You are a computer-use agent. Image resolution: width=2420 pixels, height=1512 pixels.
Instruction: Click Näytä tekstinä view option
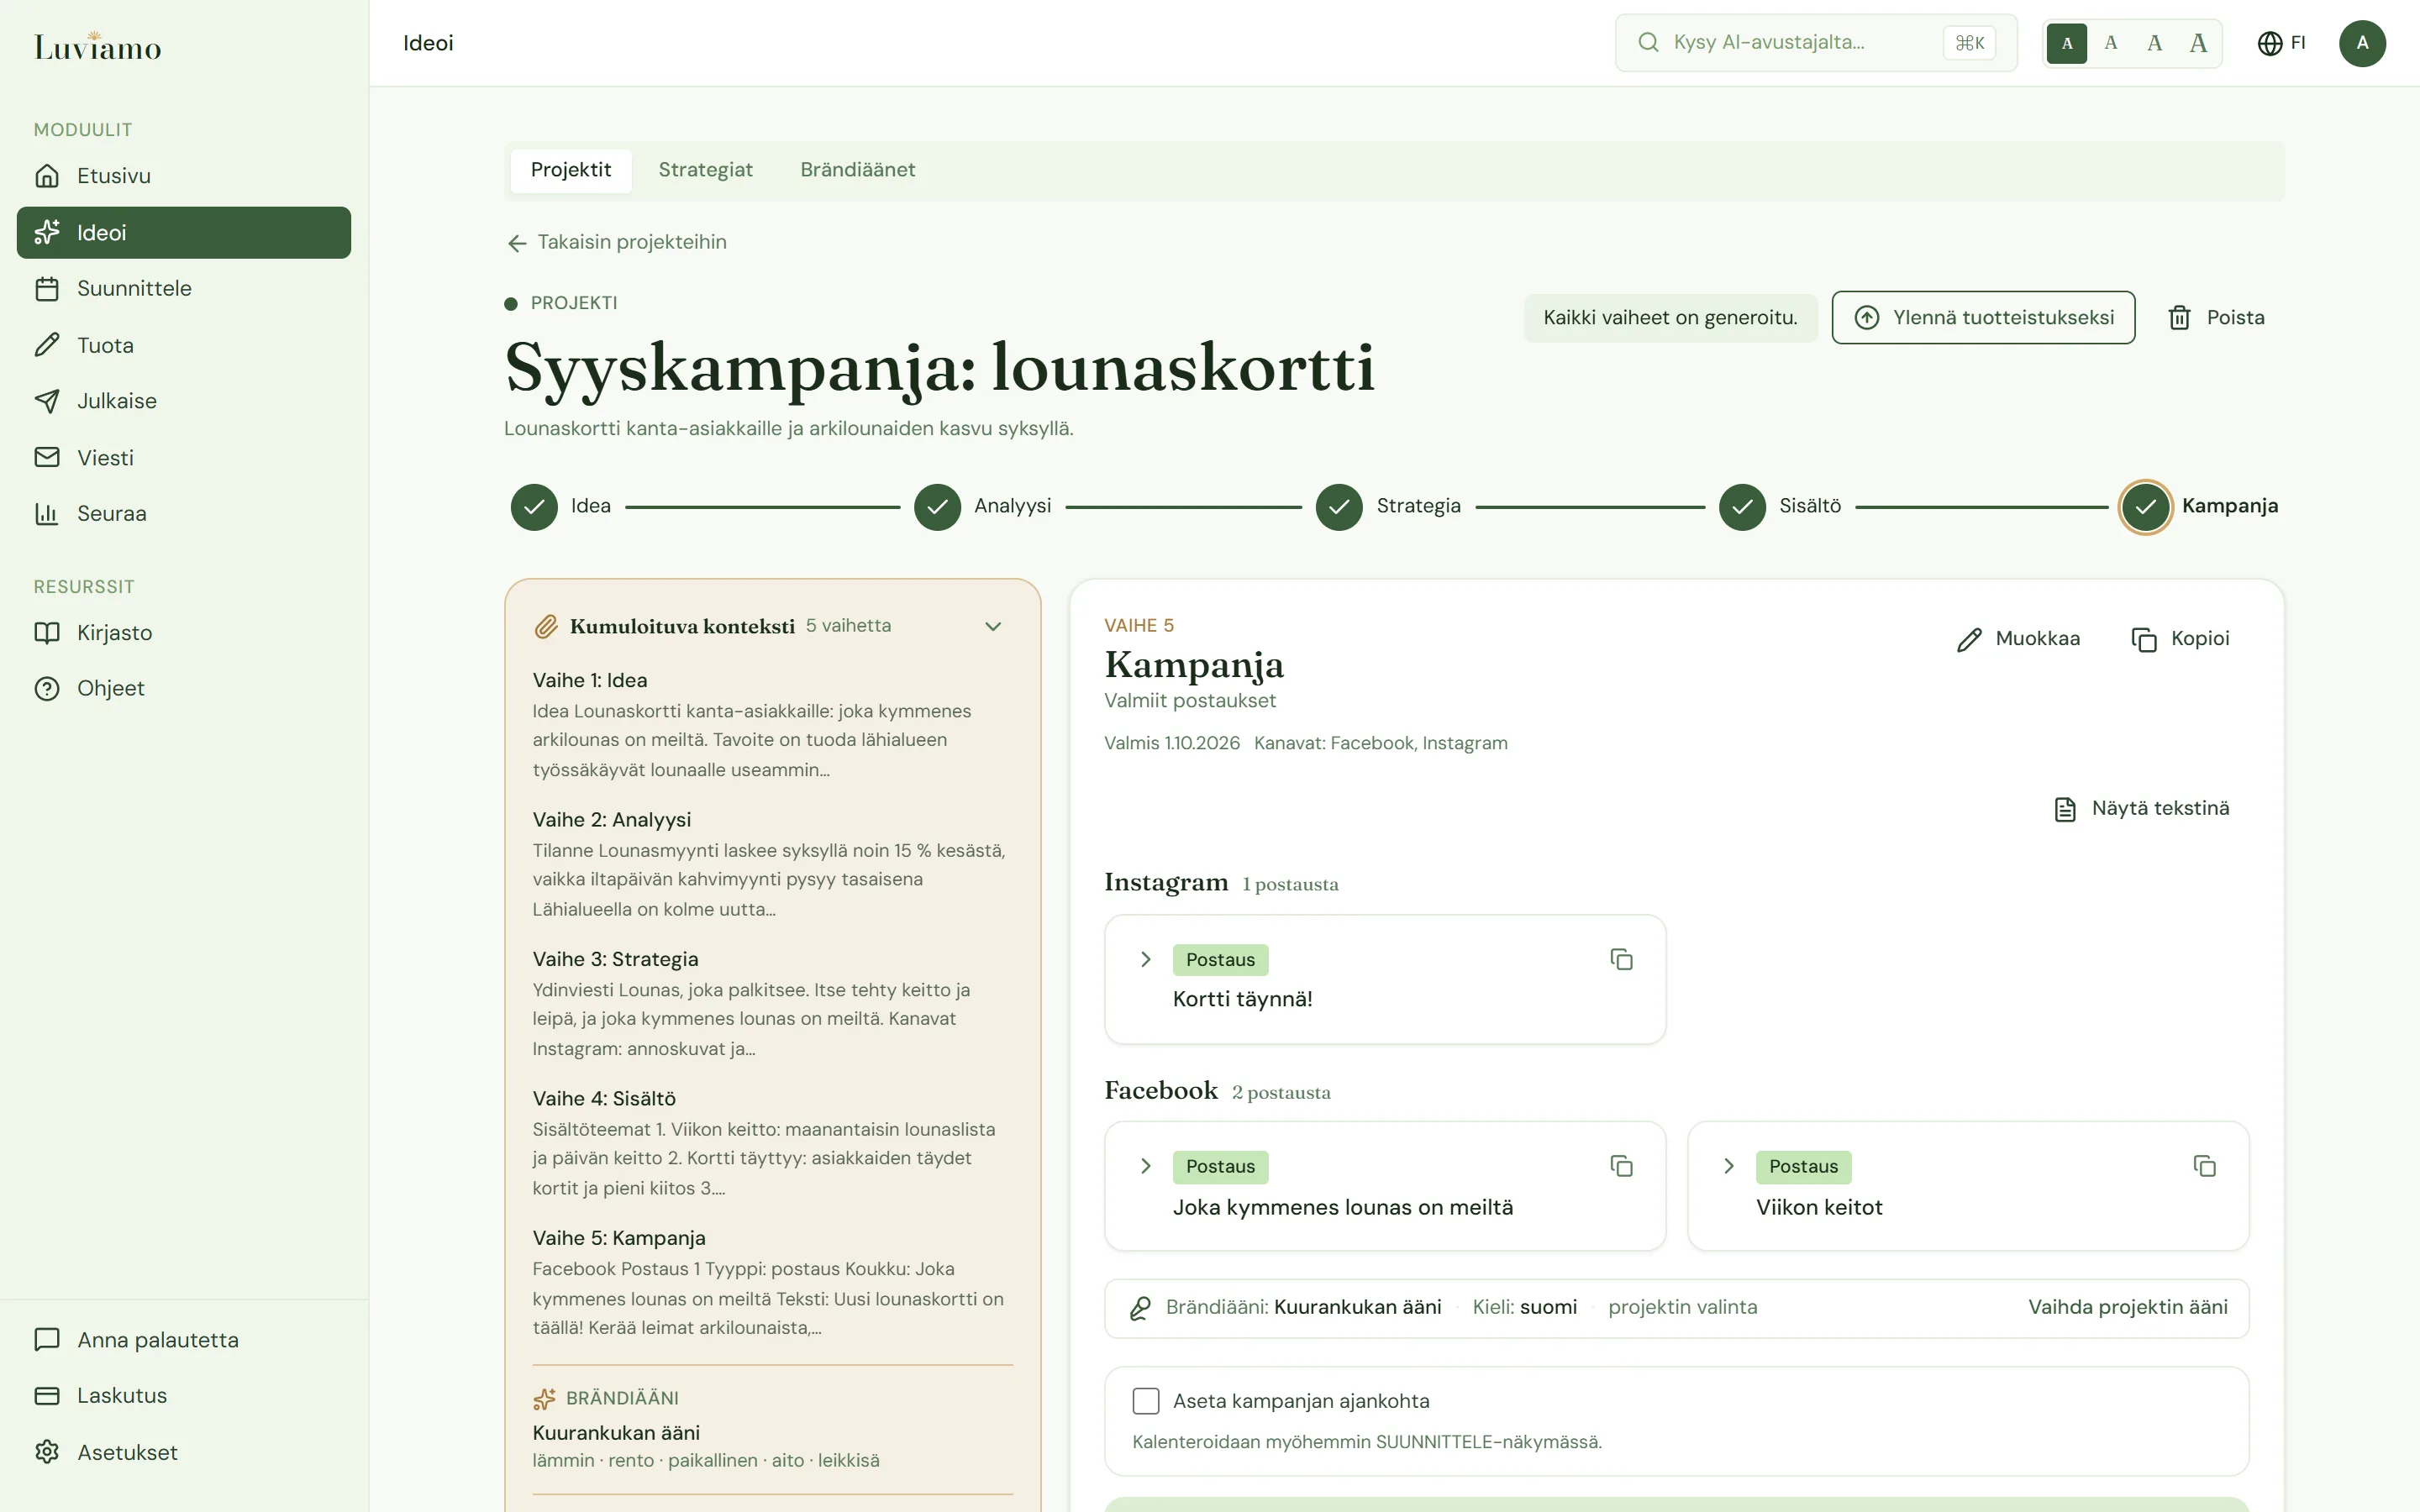(2141, 809)
